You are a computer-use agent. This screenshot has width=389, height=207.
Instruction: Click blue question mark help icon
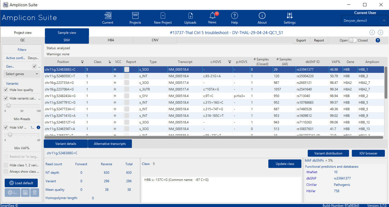point(378,40)
